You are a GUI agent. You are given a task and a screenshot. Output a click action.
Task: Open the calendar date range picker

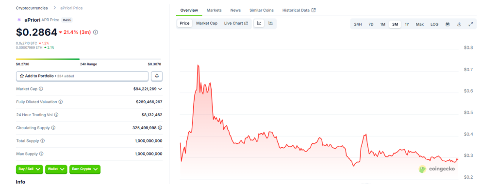click(447, 24)
